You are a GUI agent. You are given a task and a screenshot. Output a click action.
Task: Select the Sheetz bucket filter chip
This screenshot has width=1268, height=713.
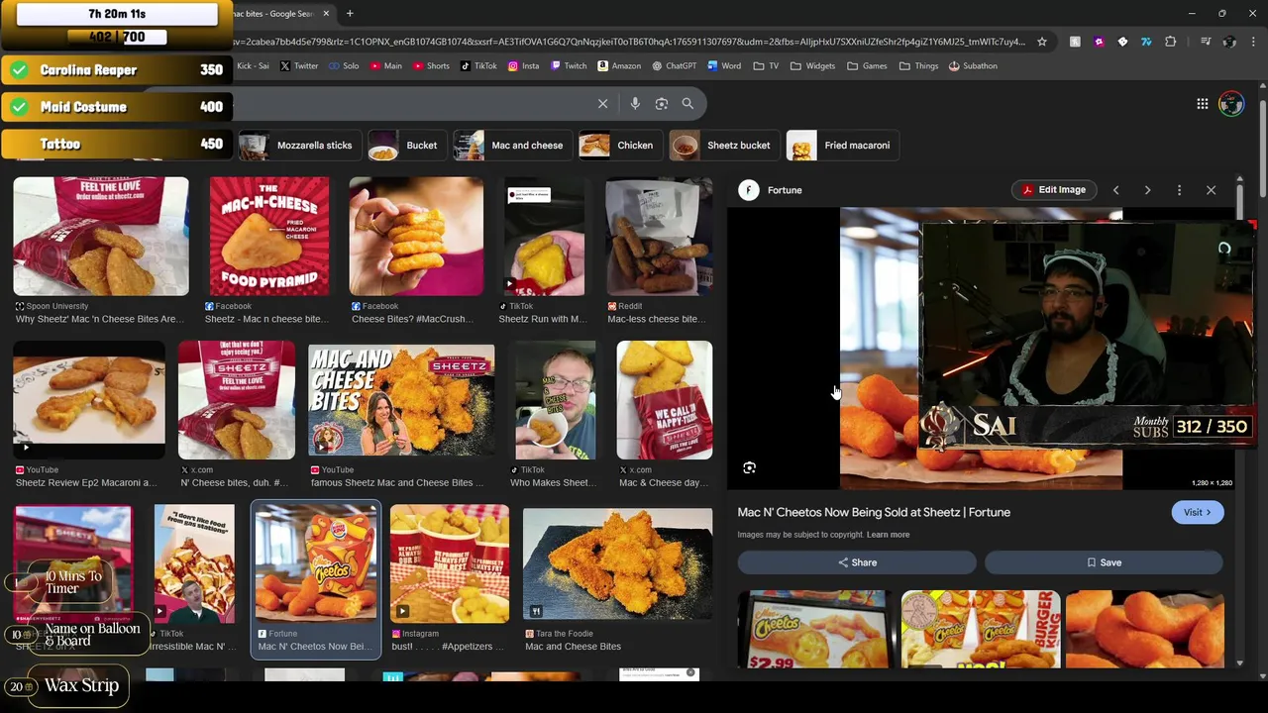coord(724,146)
